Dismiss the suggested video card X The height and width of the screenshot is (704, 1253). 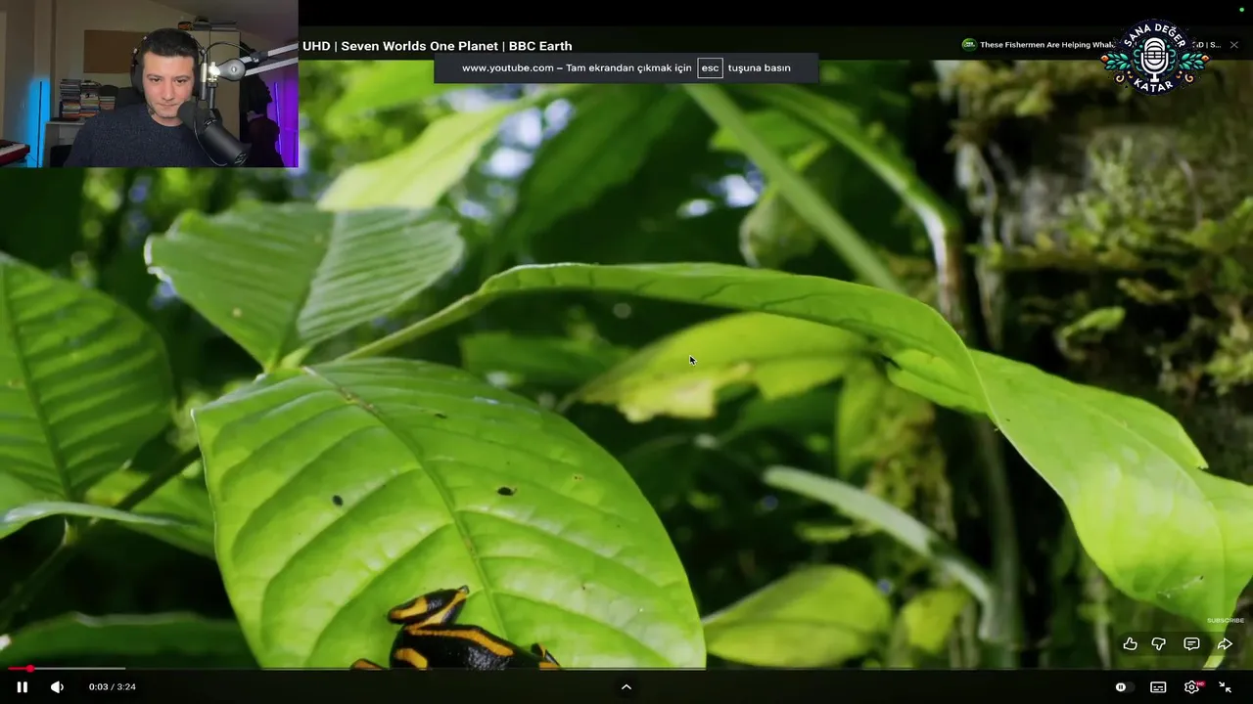tap(1233, 45)
